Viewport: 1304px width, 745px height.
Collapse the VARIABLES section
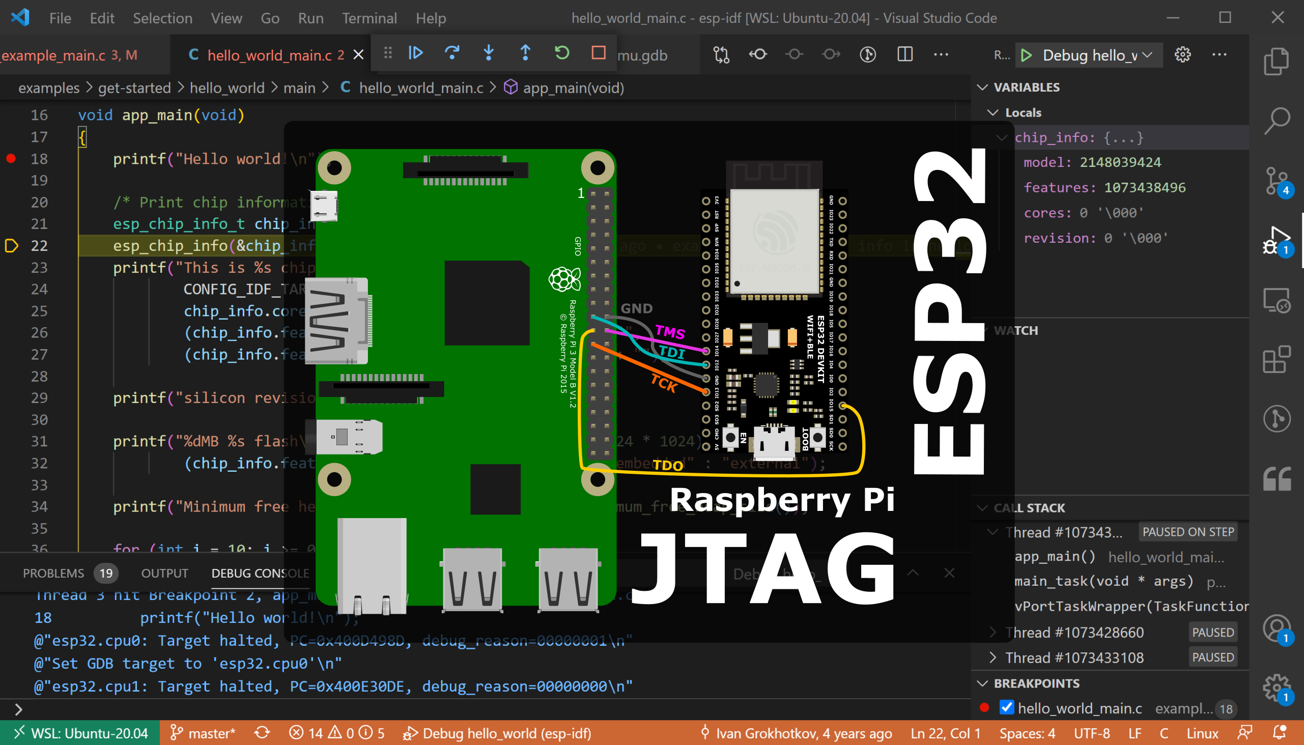coord(982,88)
